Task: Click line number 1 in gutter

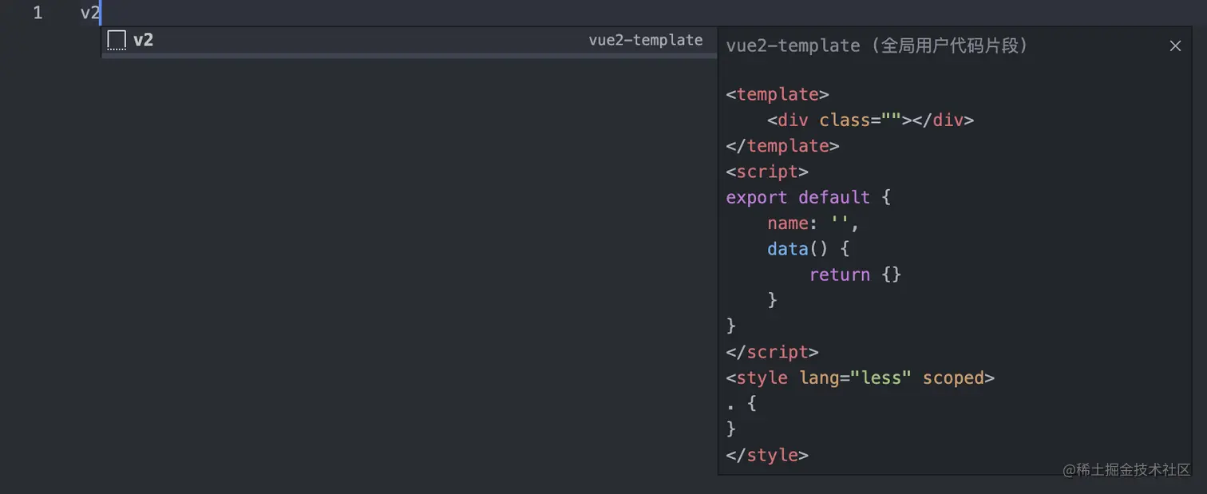Action: coord(38,13)
